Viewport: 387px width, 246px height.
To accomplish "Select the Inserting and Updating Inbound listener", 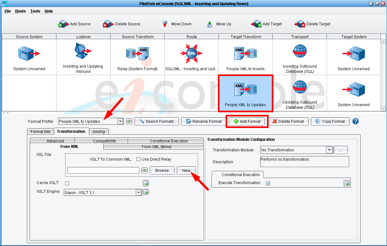I will pos(83,51).
